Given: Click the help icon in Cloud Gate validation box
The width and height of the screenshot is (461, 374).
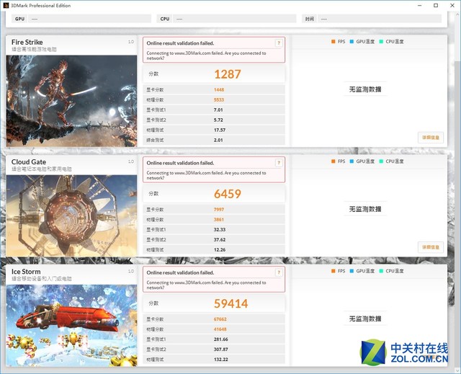Looking at the screenshot, I should pyautogui.click(x=279, y=163).
